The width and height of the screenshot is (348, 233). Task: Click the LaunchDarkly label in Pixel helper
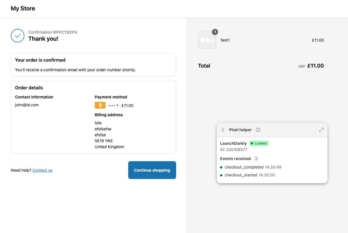click(x=233, y=143)
